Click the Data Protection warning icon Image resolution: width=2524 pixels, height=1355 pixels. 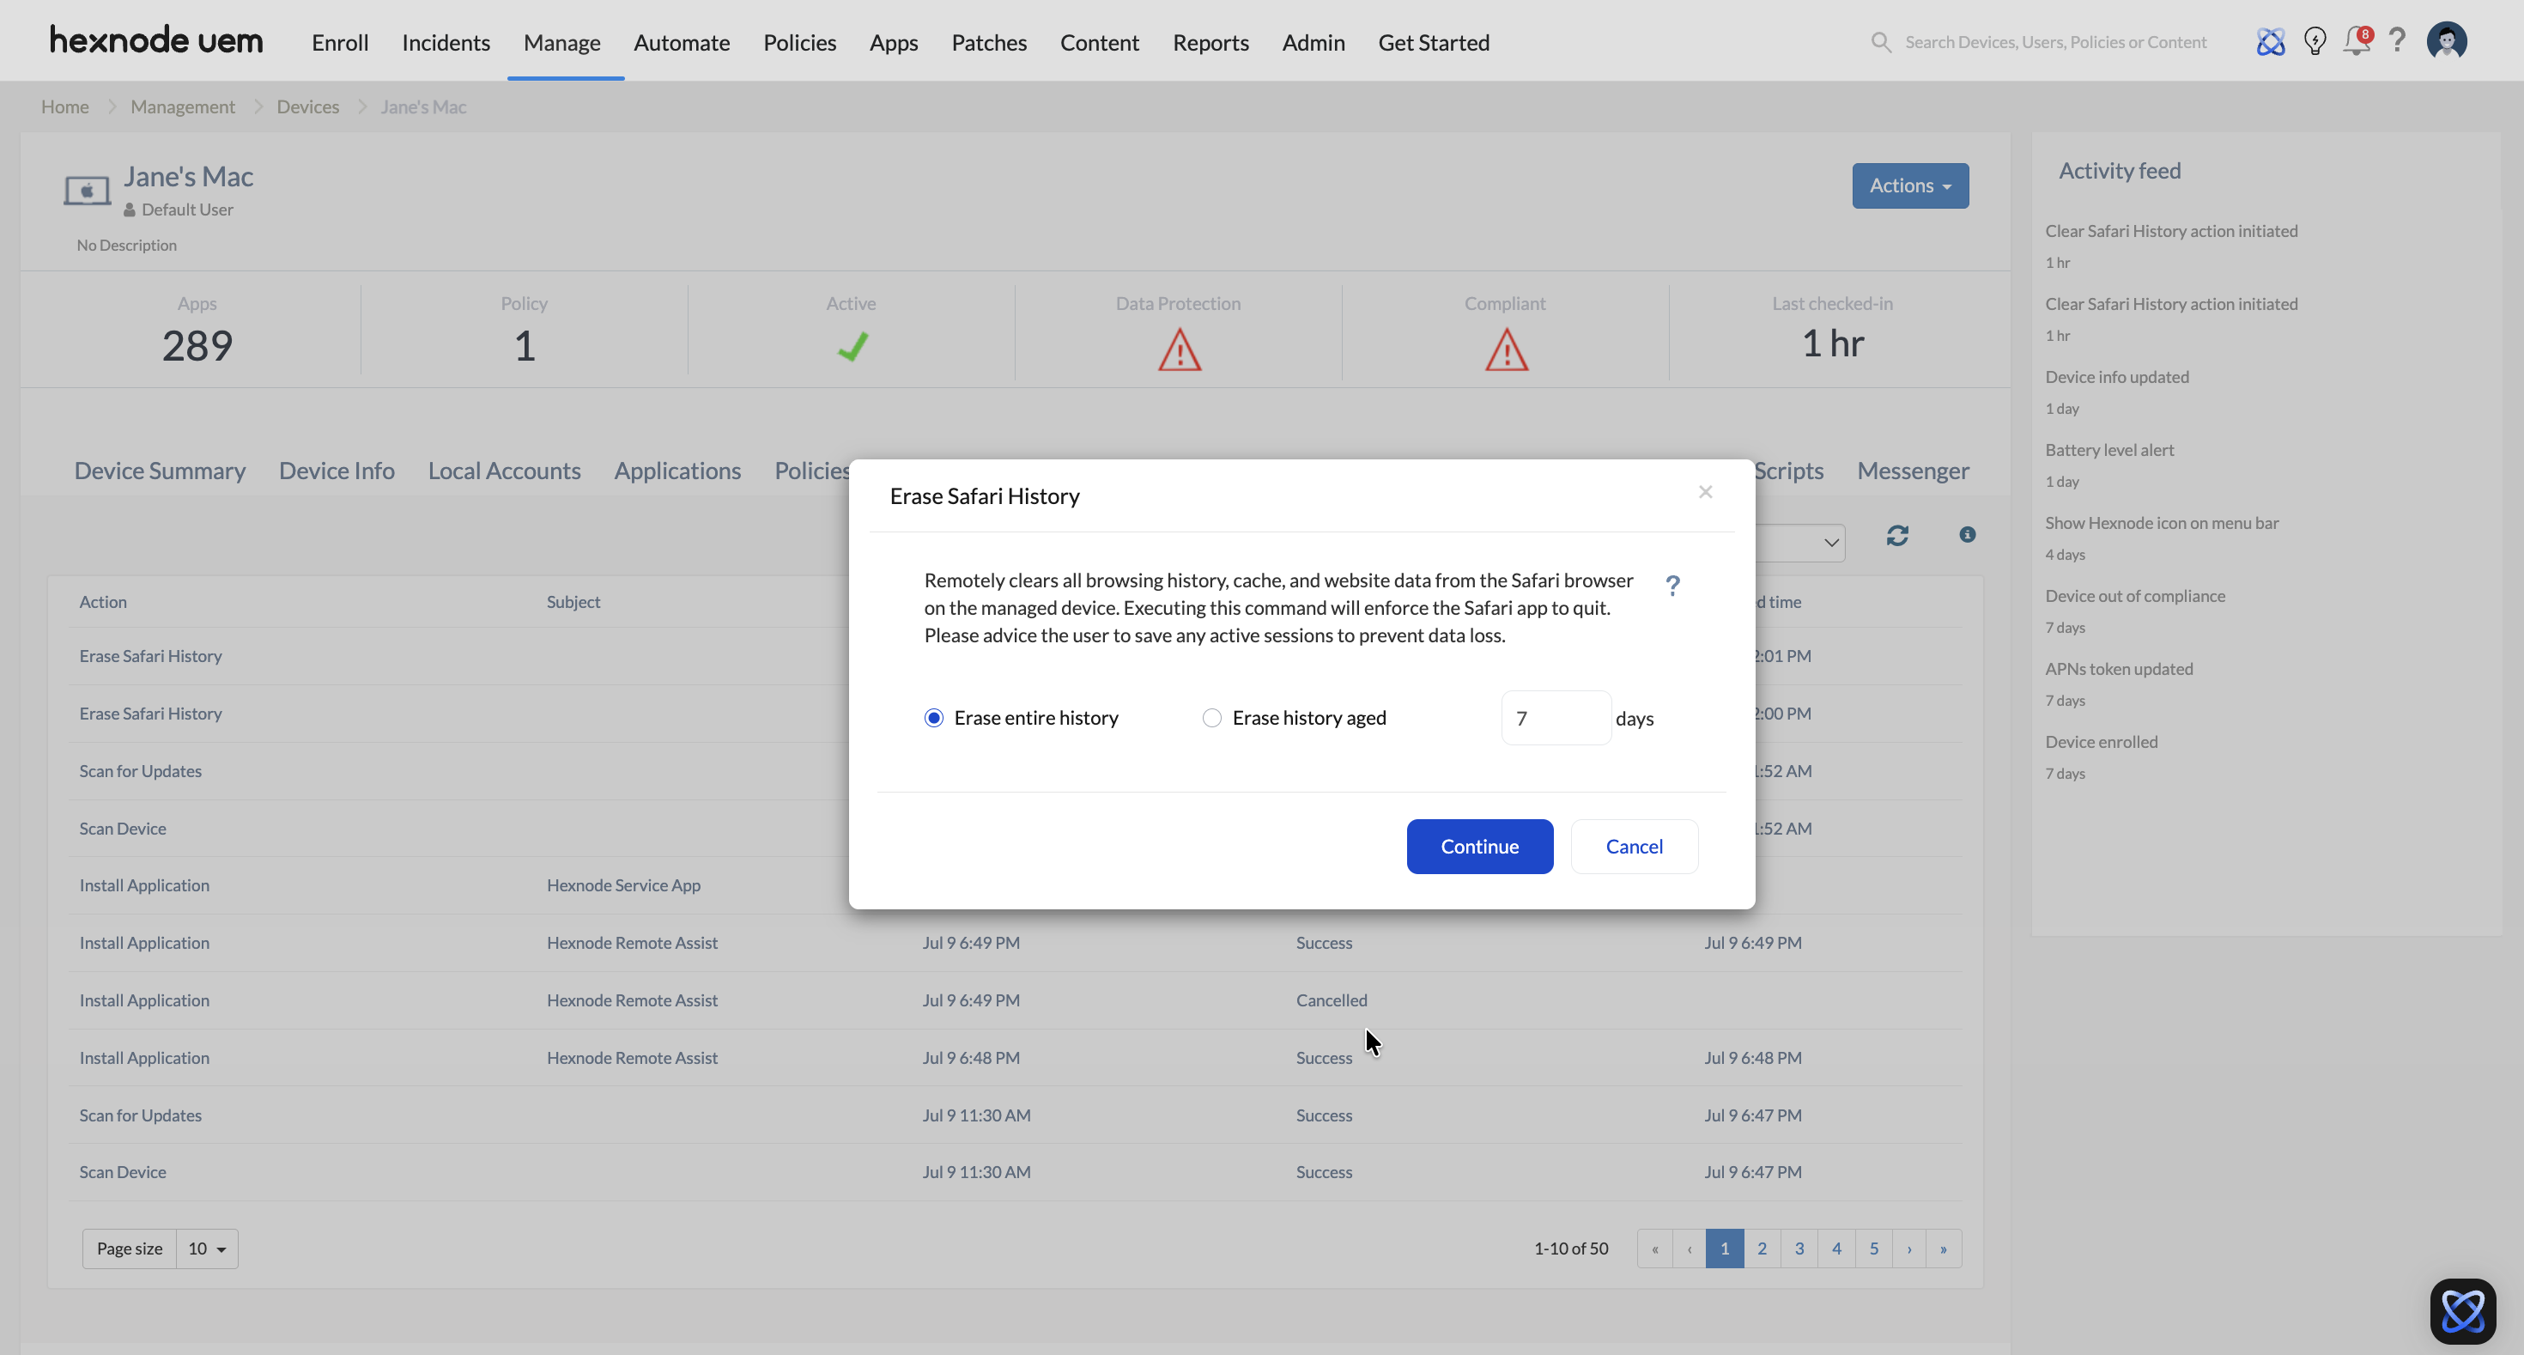pyautogui.click(x=1179, y=349)
